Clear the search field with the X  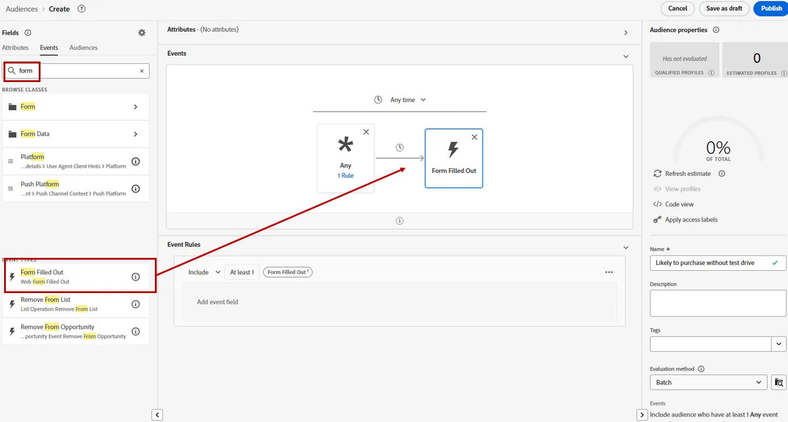tap(141, 71)
